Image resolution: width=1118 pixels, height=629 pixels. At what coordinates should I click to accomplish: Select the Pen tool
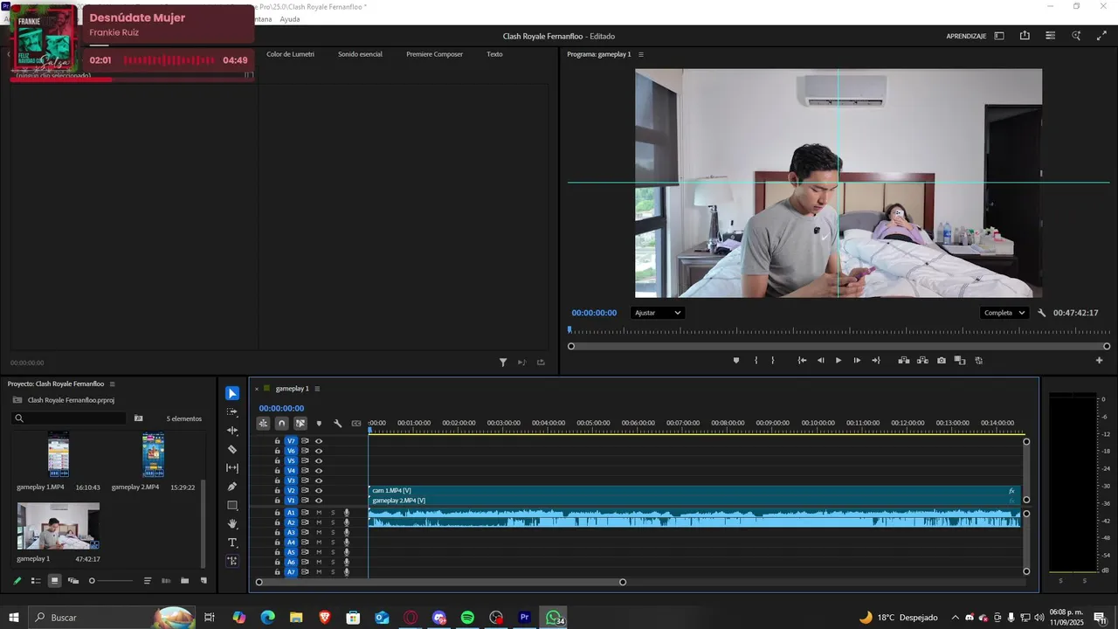(232, 487)
